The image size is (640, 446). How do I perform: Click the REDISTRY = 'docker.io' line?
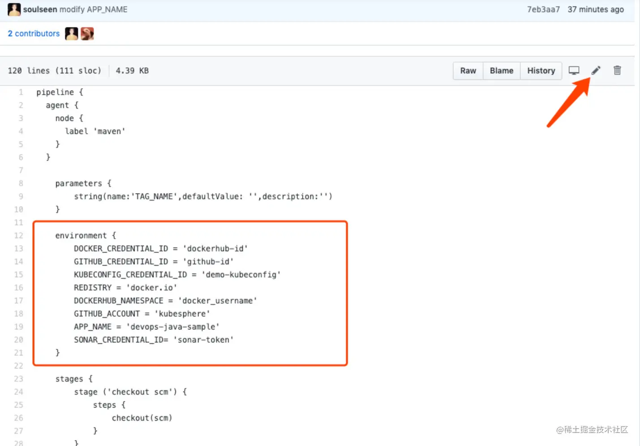tap(125, 287)
